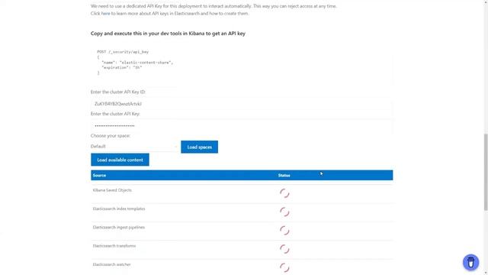Viewport: 488px width, 275px height.
Task: Click the Load available content button
Action: click(x=120, y=160)
